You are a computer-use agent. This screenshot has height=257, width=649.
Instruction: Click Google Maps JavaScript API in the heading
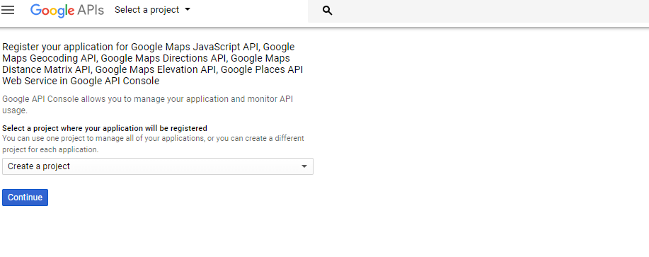point(196,47)
